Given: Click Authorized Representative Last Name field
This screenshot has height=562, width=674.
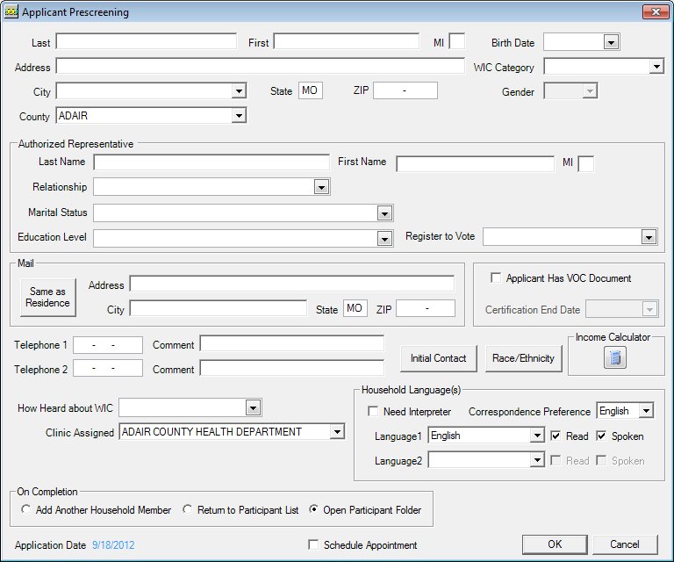Looking at the screenshot, I should [x=212, y=162].
